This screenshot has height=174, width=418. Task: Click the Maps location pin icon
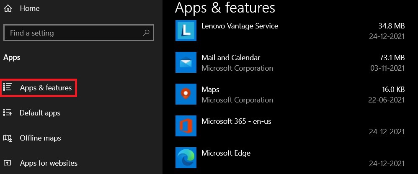[x=186, y=94]
